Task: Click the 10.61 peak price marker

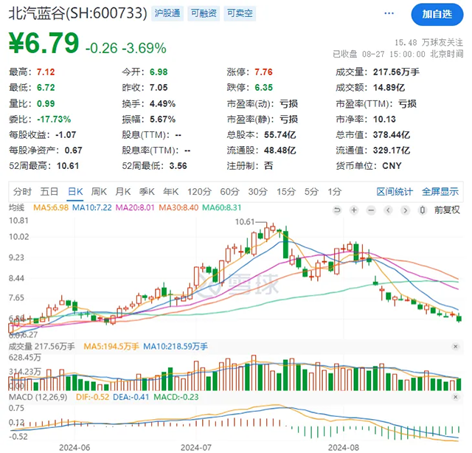Action: [244, 222]
